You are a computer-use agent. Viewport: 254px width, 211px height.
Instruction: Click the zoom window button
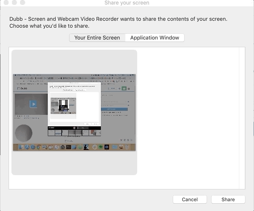tap(23, 2)
